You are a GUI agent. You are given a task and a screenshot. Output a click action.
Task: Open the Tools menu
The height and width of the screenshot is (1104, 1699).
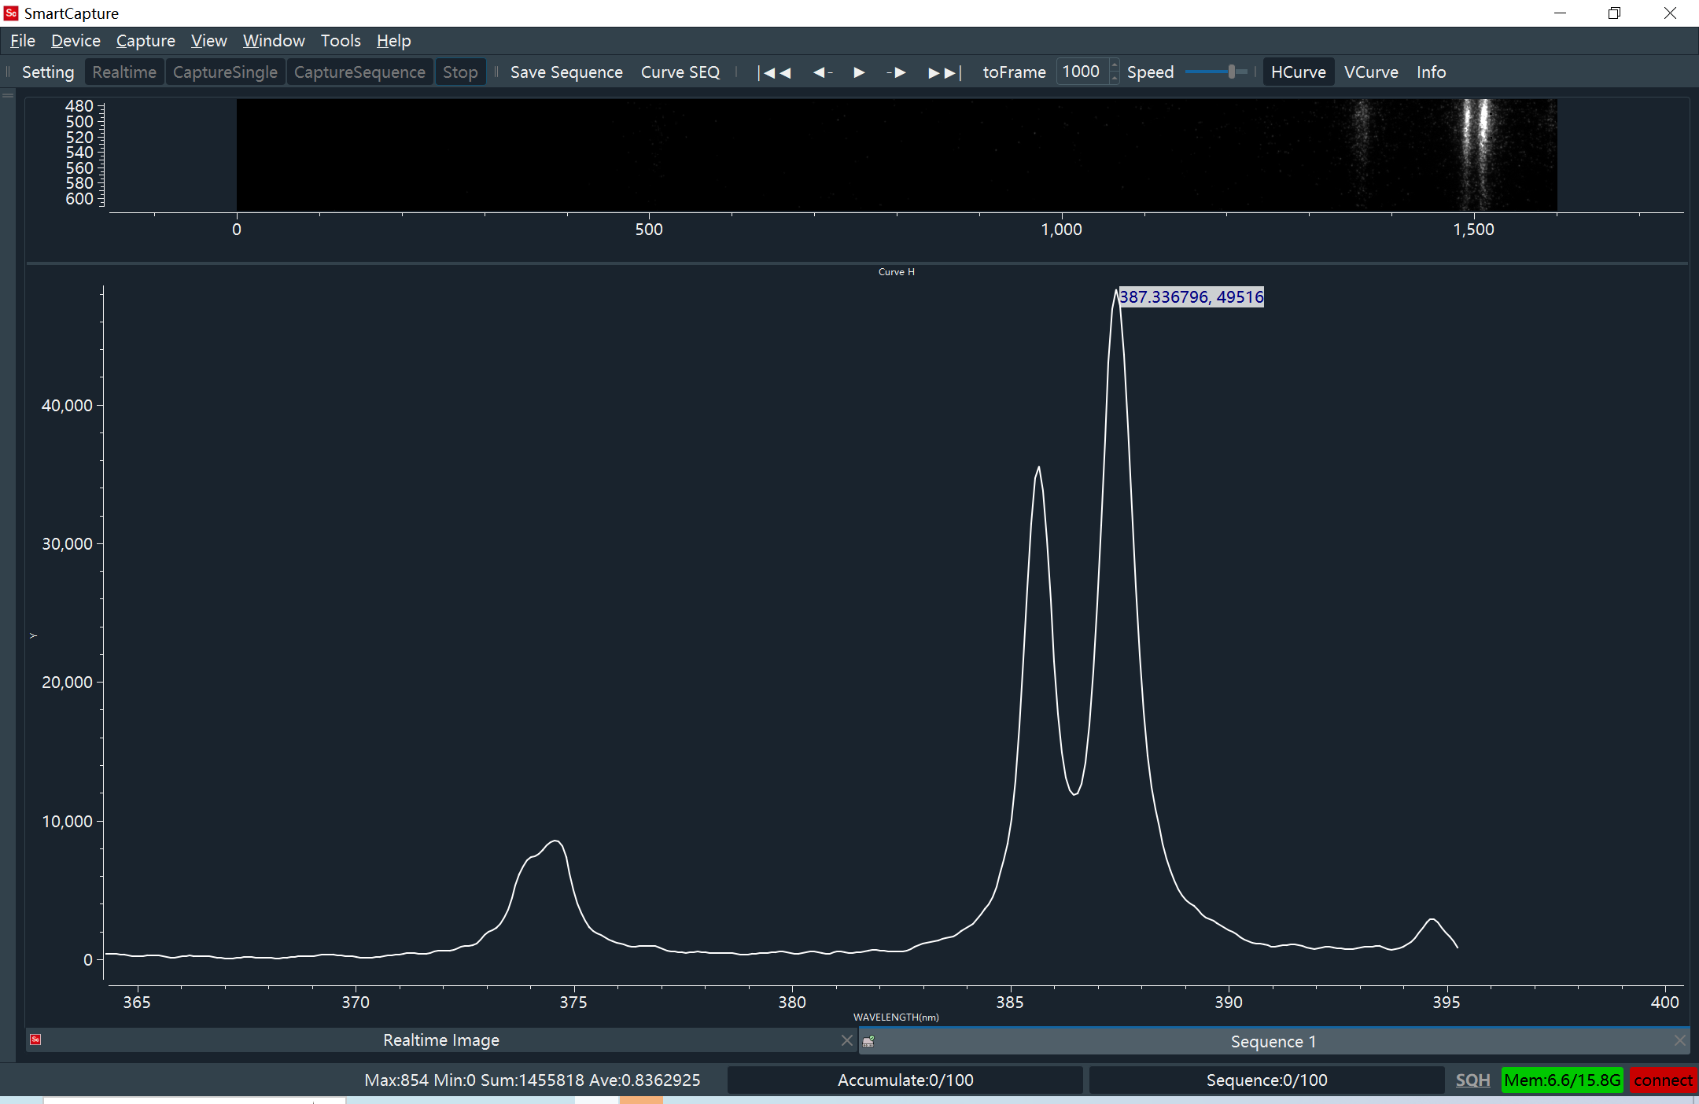[x=340, y=41]
